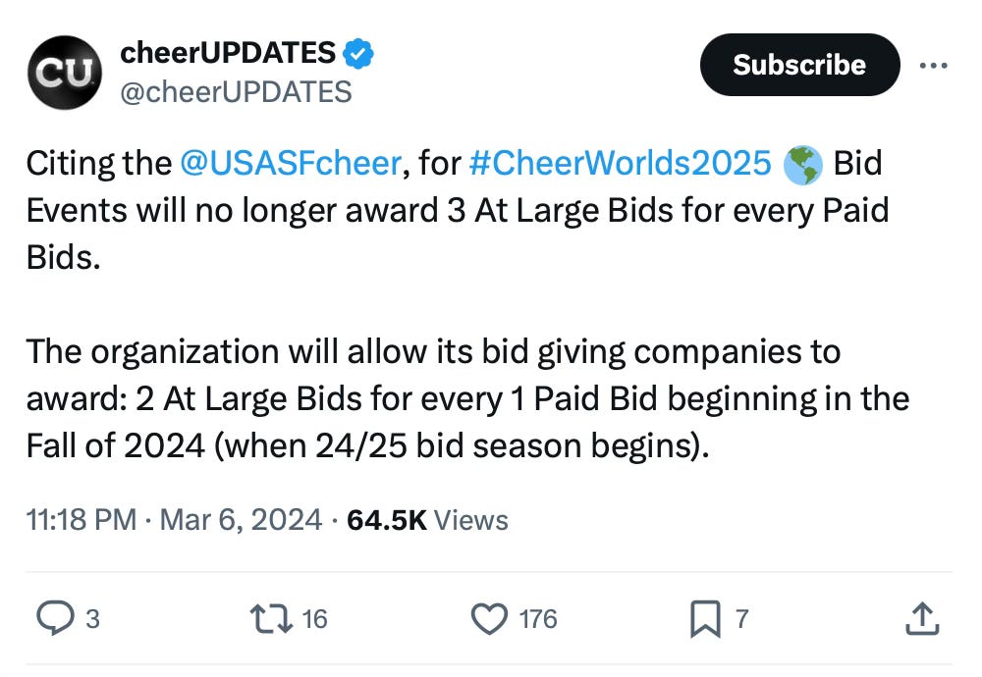
Task: Click the 3 replies count
Action: click(x=92, y=619)
